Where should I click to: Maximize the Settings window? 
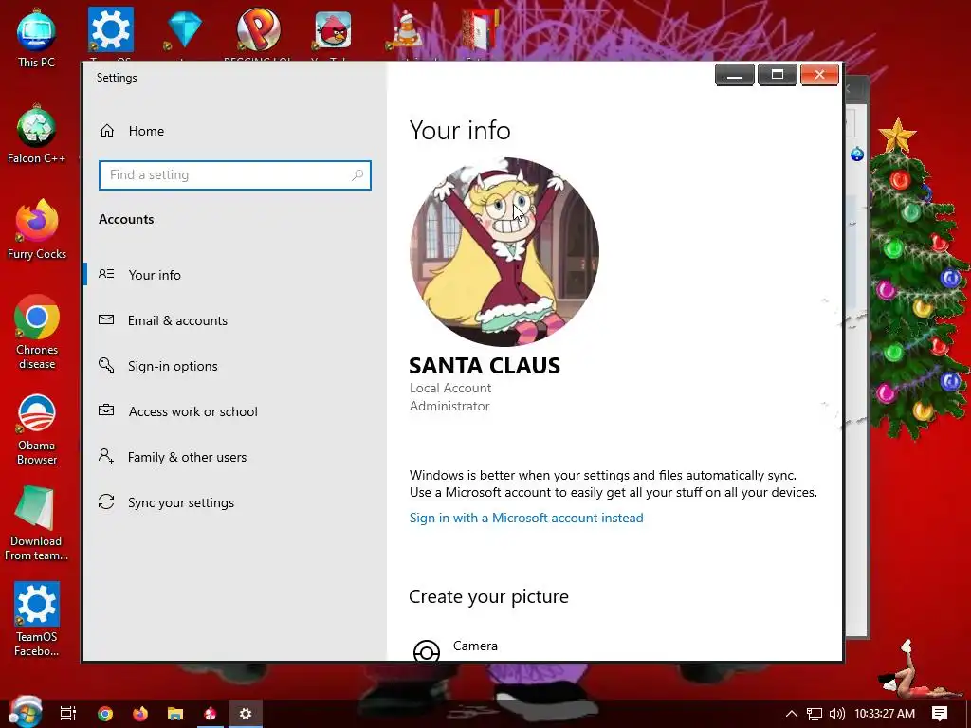tap(778, 75)
